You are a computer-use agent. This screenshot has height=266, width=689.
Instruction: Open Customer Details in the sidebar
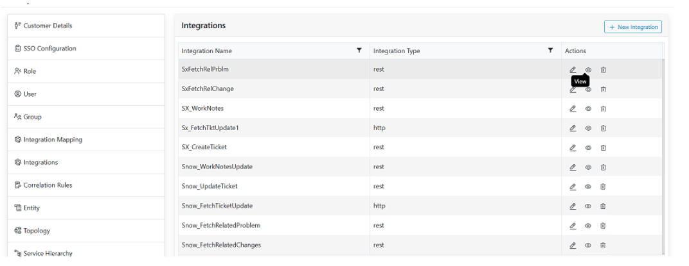coord(48,26)
